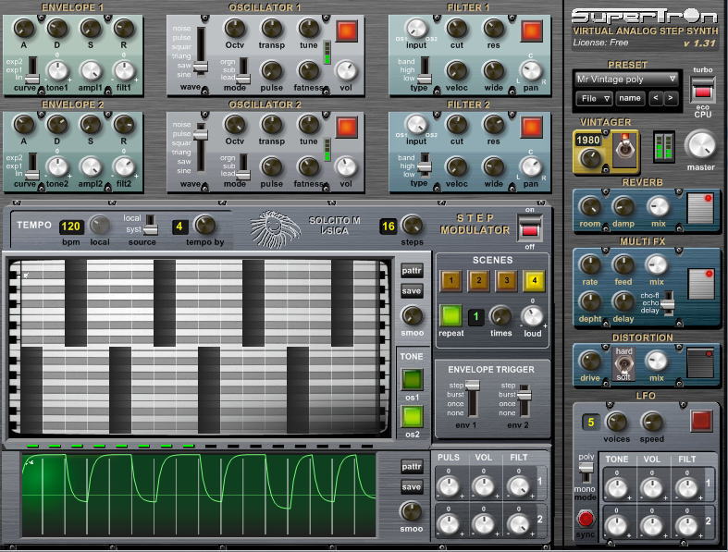
Task: Click the 120 bpm tempo display
Action: pyautogui.click(x=70, y=227)
